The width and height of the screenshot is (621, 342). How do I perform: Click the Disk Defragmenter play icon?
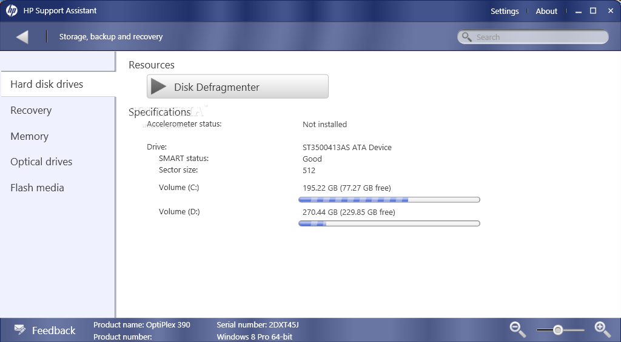tap(158, 87)
